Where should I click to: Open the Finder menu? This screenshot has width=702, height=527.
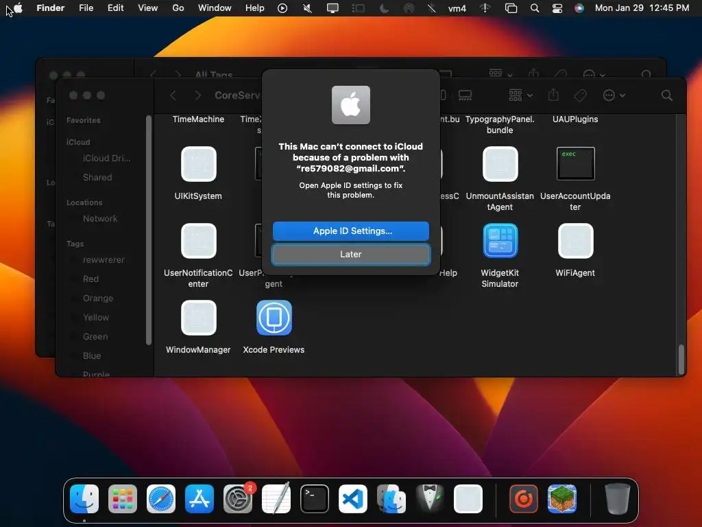coord(51,8)
